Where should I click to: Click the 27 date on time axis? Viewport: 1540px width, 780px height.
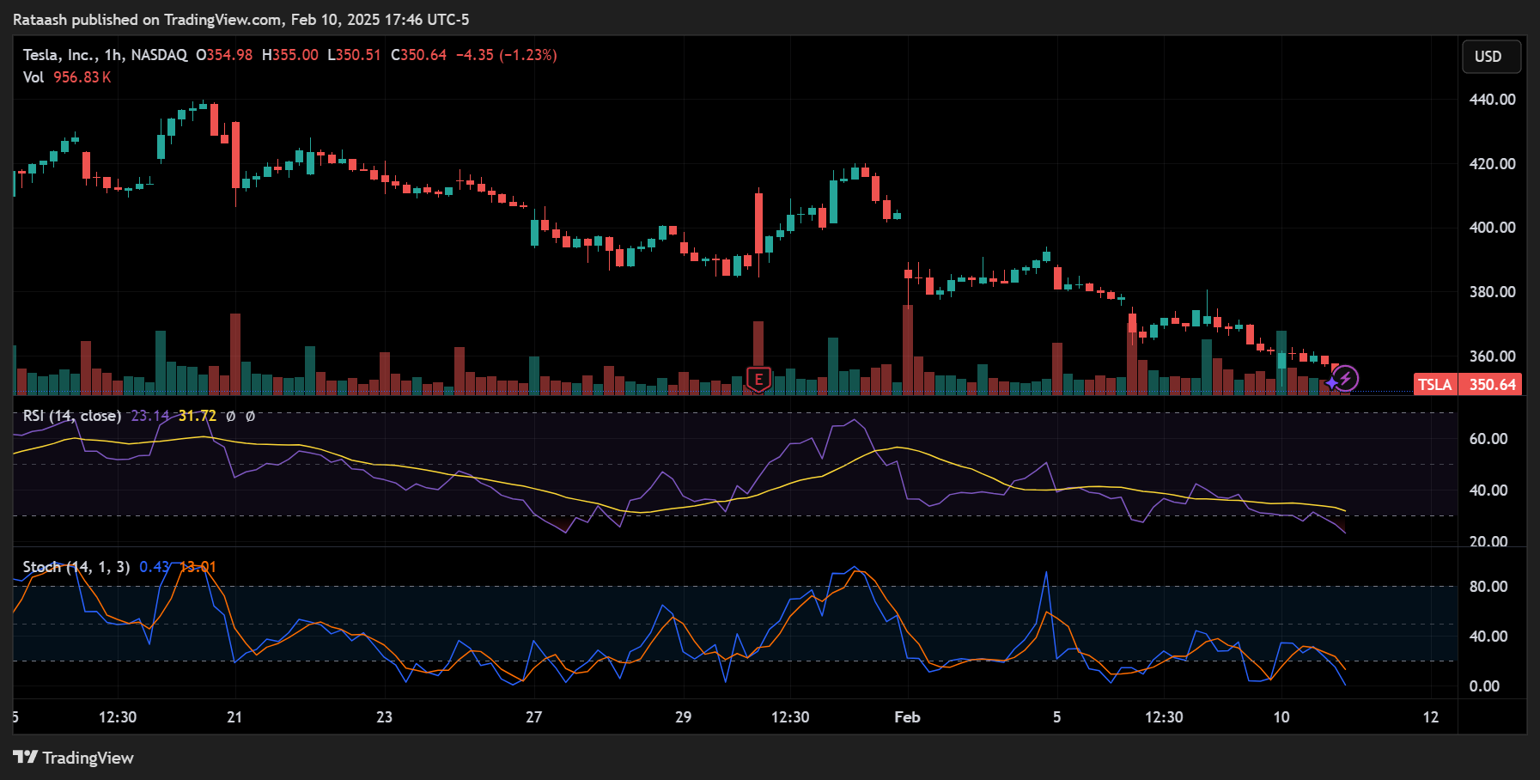pyautogui.click(x=533, y=717)
